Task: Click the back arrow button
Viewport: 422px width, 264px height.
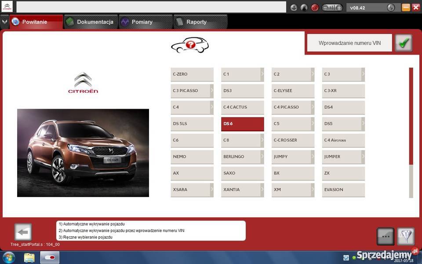Action: (x=23, y=232)
